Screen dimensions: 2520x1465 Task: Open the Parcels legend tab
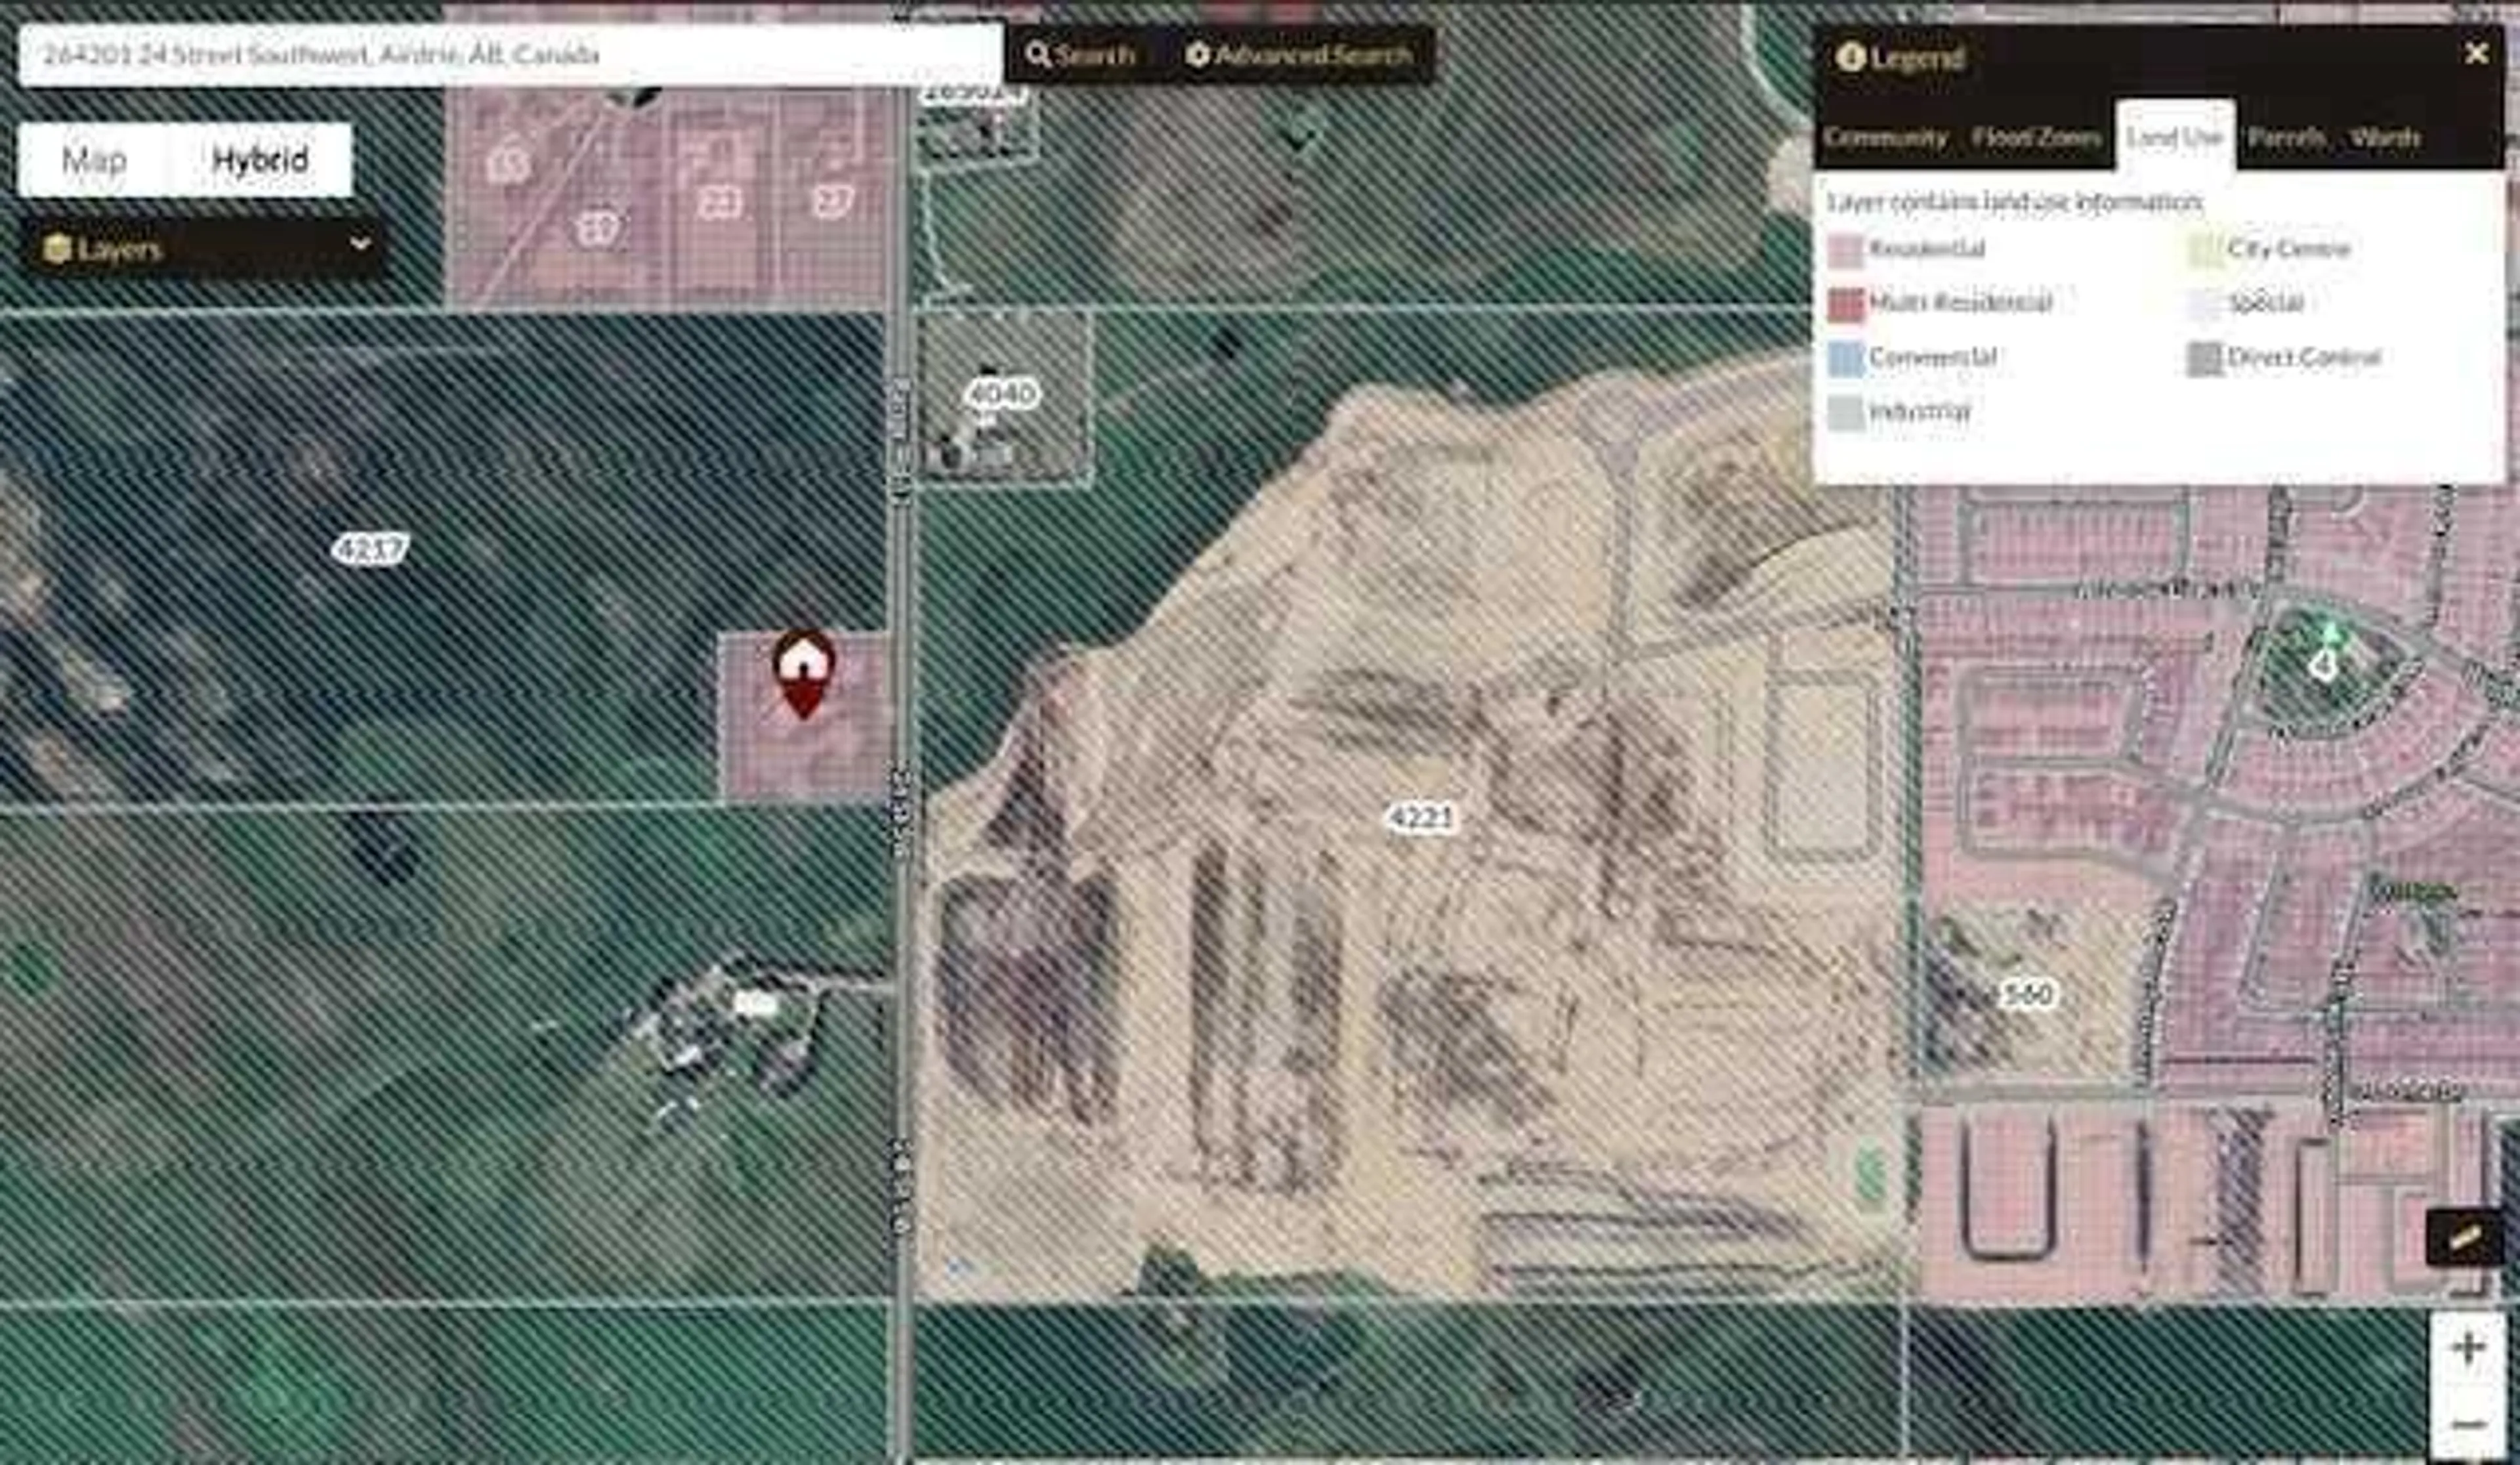[2285, 138]
